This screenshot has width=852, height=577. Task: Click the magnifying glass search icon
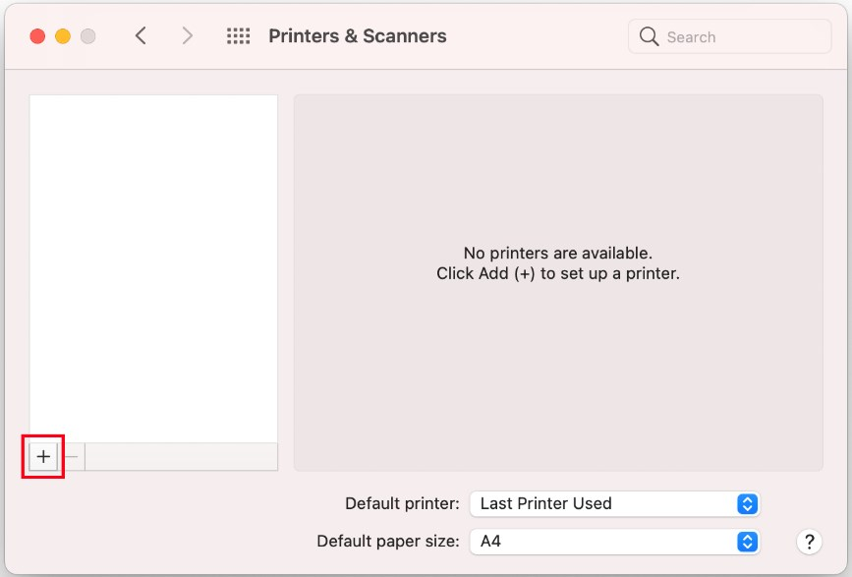[x=649, y=36]
